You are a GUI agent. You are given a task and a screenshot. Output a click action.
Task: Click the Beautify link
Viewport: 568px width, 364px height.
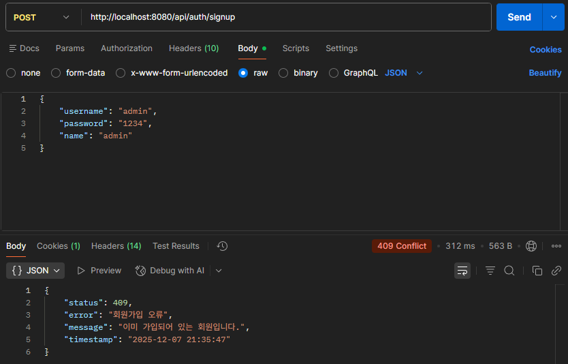coord(545,73)
